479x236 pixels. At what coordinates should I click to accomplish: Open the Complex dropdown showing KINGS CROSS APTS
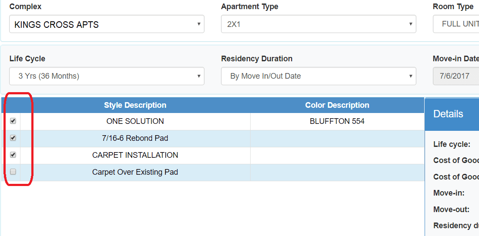107,24
